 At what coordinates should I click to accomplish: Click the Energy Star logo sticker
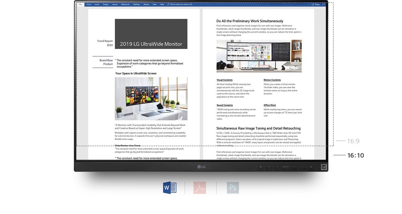point(324,167)
